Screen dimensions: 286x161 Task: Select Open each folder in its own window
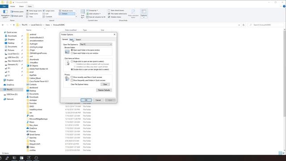point(72,53)
